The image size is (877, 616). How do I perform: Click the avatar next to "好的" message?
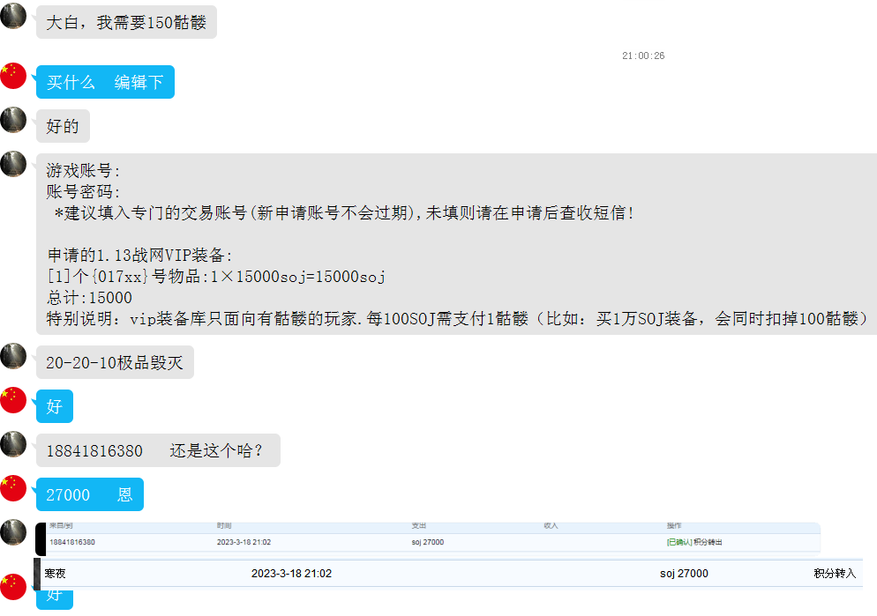(x=13, y=120)
